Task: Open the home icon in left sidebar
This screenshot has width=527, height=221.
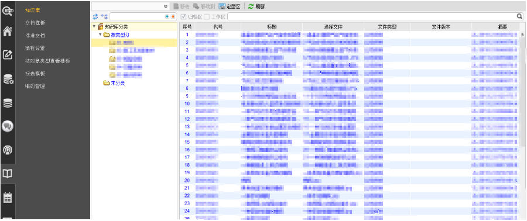Action: [x=8, y=32]
